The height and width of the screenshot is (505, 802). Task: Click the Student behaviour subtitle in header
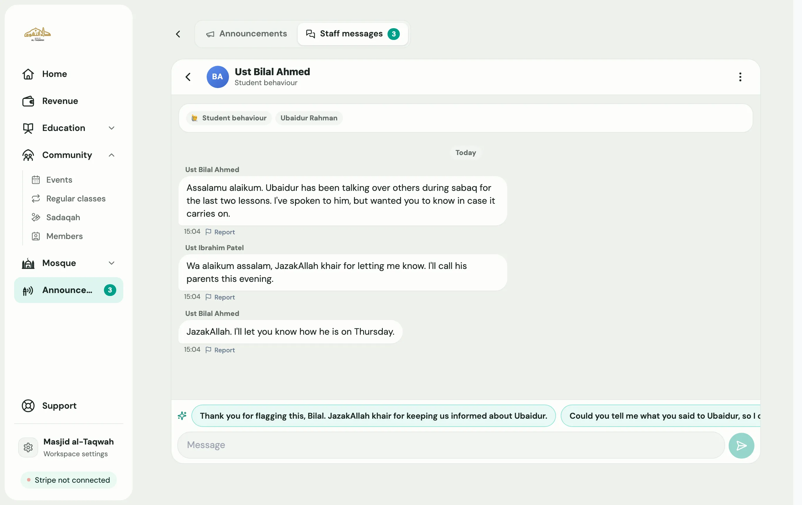[x=266, y=83]
